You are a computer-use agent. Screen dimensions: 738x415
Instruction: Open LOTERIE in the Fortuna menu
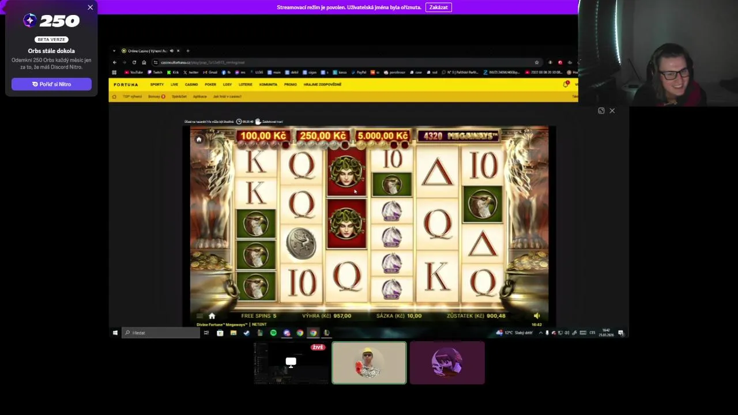(246, 85)
